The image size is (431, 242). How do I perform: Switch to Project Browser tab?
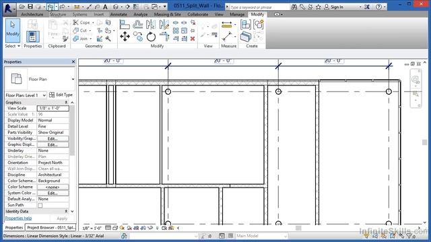coord(51,227)
